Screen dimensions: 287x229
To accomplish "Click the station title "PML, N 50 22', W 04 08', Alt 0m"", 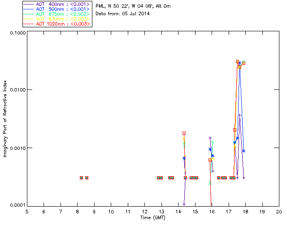I will click(133, 6).
